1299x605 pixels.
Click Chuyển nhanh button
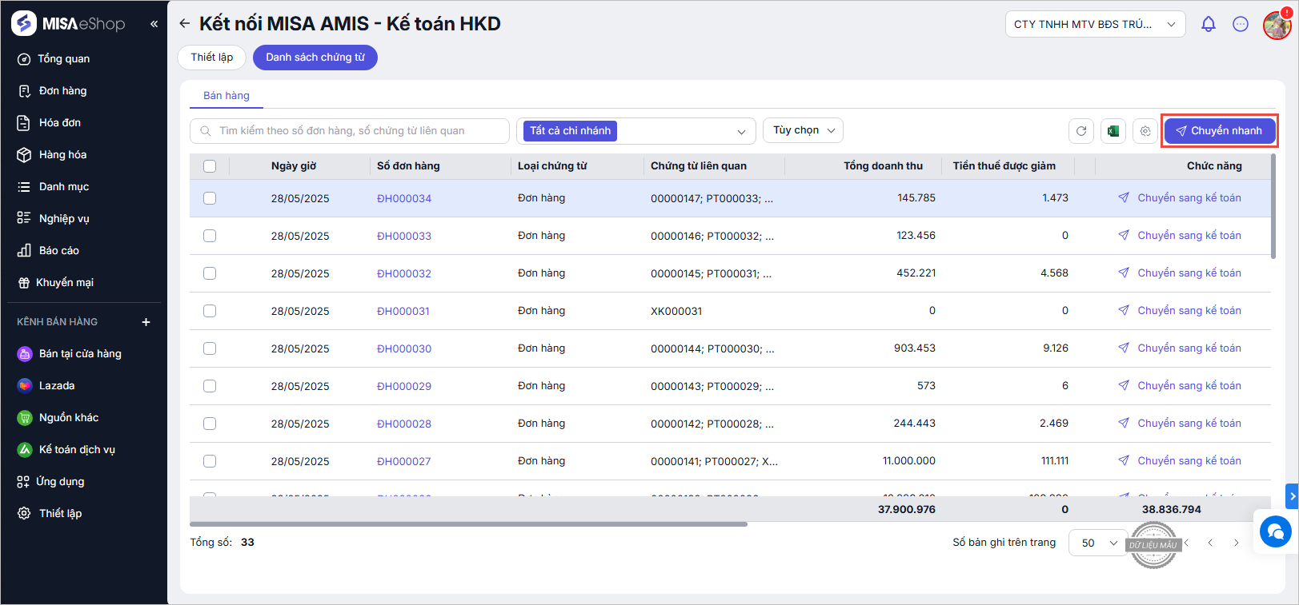pos(1220,131)
